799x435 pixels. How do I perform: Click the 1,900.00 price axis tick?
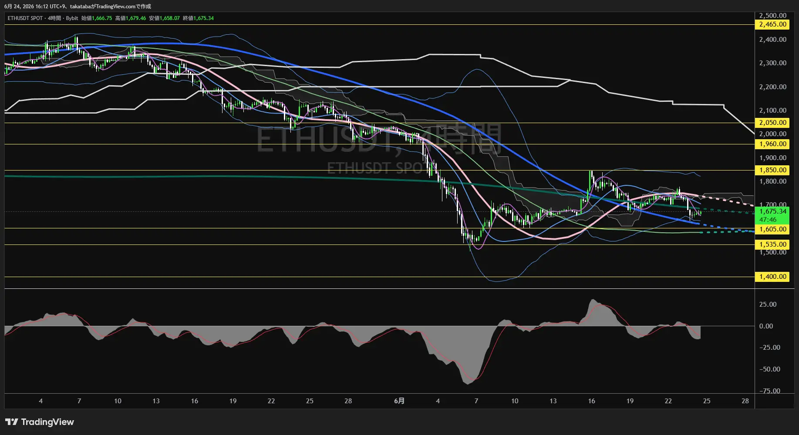coord(772,158)
